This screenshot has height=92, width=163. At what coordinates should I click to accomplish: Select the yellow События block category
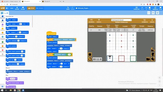point(3,29)
